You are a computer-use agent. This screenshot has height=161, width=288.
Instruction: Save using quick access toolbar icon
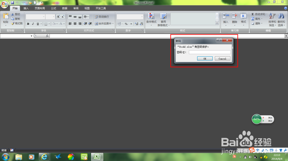[x=12, y=3]
